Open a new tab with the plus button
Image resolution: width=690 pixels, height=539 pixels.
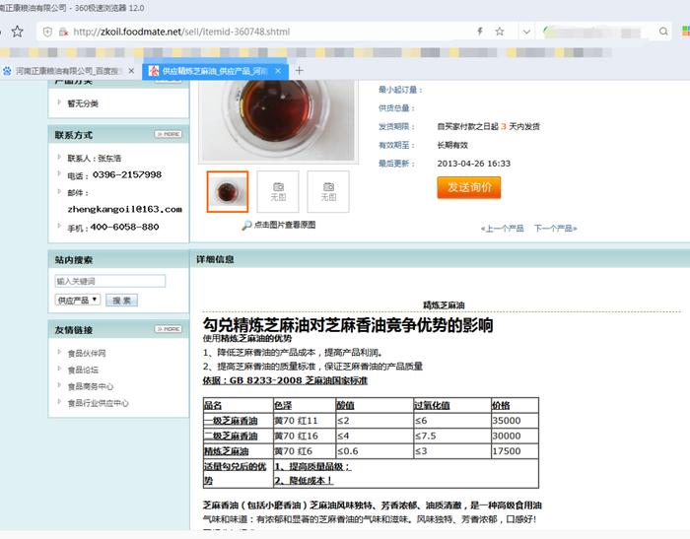(300, 70)
